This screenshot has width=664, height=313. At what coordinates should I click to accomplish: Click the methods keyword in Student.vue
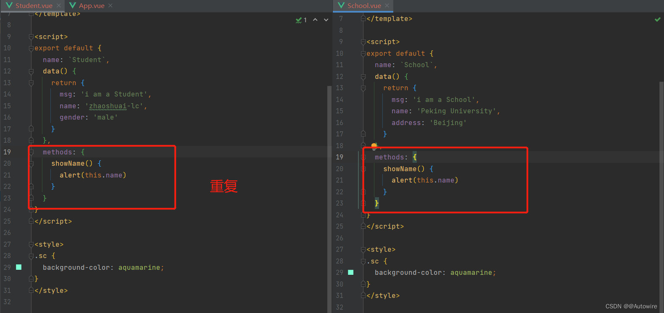tap(57, 152)
